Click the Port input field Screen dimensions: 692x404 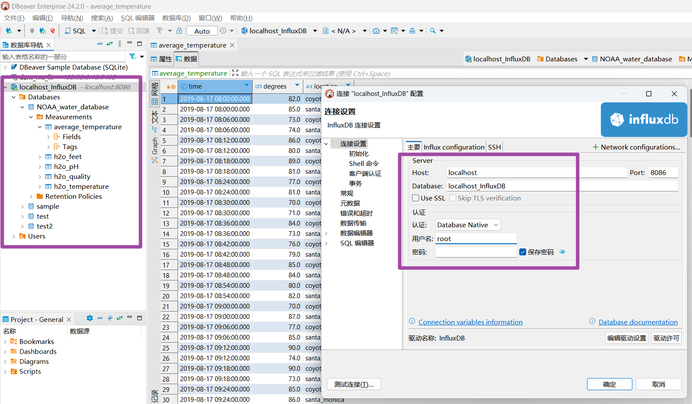point(663,172)
